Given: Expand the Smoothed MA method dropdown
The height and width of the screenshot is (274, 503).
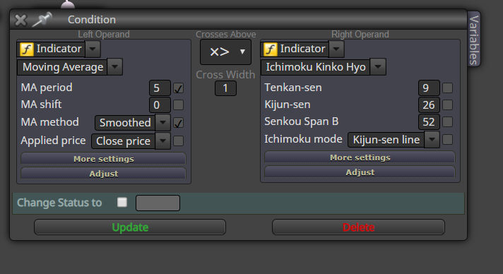Looking at the screenshot, I should [x=162, y=123].
